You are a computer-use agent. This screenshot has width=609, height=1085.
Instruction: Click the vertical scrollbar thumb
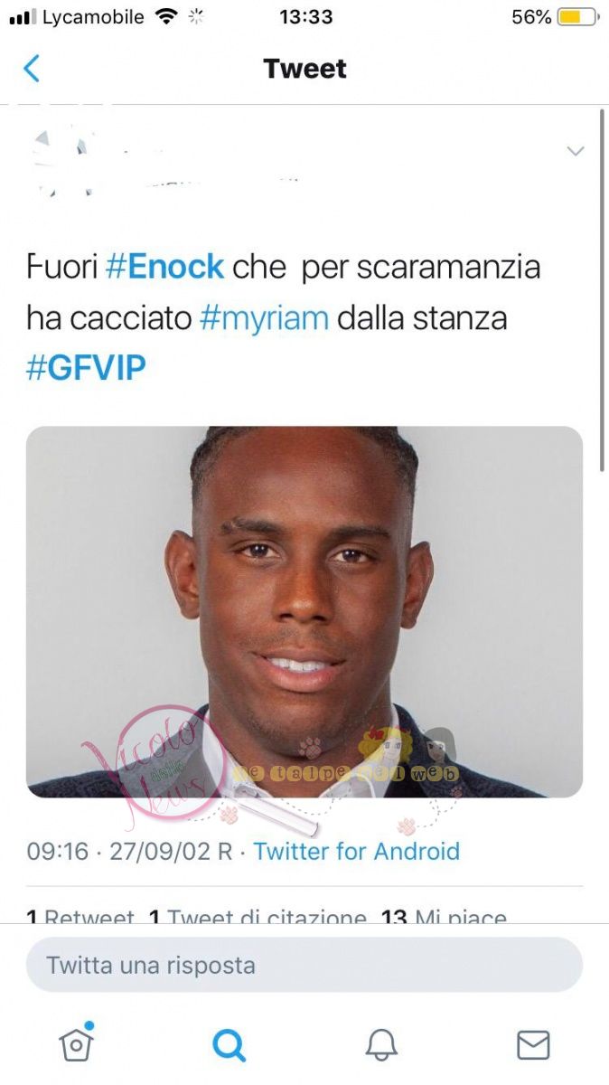click(603, 289)
